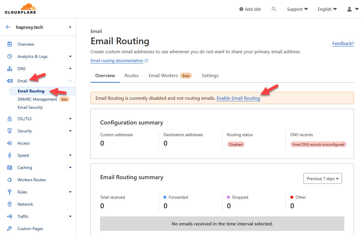
Task: Click the Traffic nodes icon
Action: (x=10, y=216)
